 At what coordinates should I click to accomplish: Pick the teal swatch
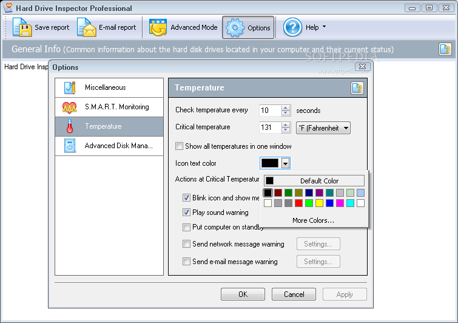(x=329, y=192)
